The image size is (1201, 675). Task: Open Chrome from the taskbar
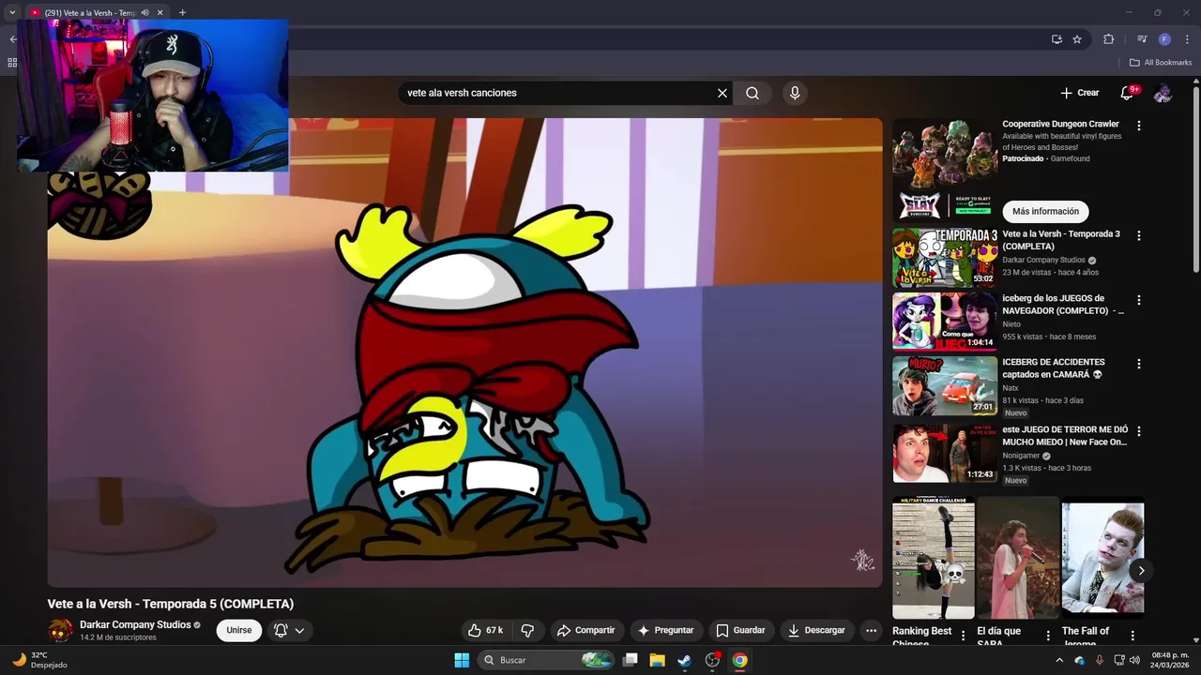(x=739, y=660)
